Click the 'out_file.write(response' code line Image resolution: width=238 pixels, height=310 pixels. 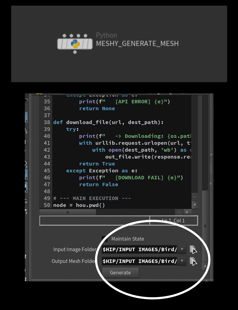click(x=148, y=157)
